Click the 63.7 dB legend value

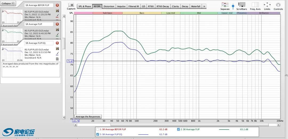pyautogui.click(x=163, y=134)
